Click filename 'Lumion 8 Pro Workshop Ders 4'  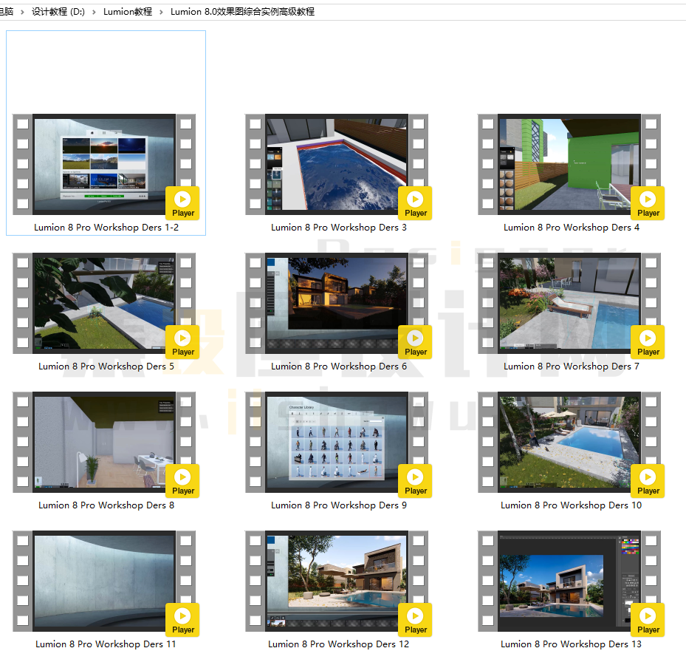[x=572, y=228]
